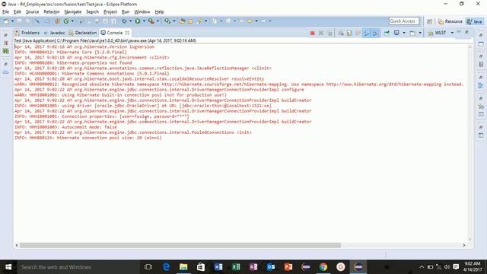Open the Help menu
This screenshot has width=487, height=274.
coord(159,12)
